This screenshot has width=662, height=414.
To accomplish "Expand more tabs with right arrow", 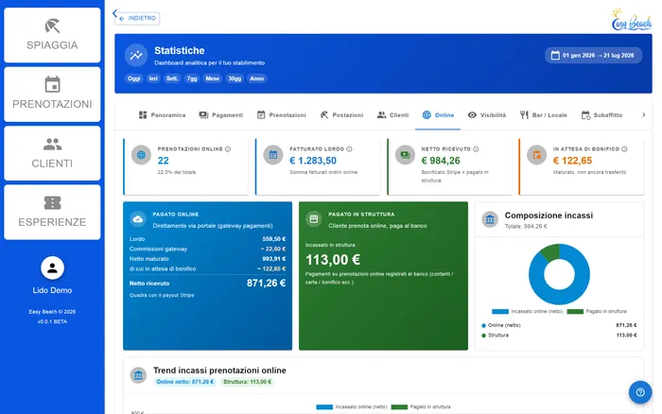I will 643,114.
